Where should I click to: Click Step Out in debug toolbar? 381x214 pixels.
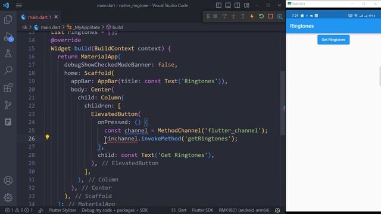click(243, 16)
